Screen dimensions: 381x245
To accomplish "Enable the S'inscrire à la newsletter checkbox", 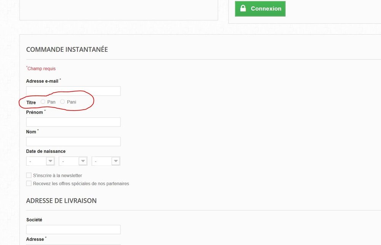I will tap(29, 175).
